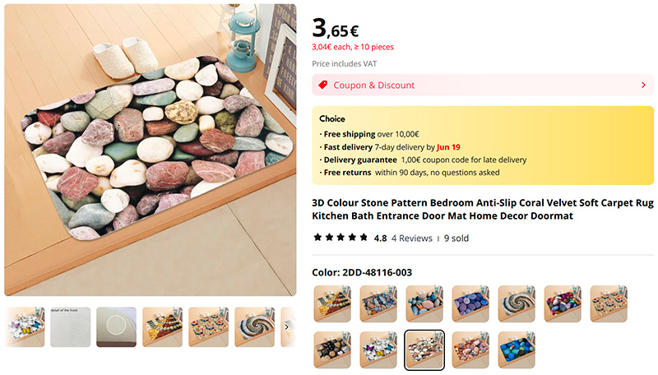View the 'detail of the front' thumbnail

[x=71, y=327]
